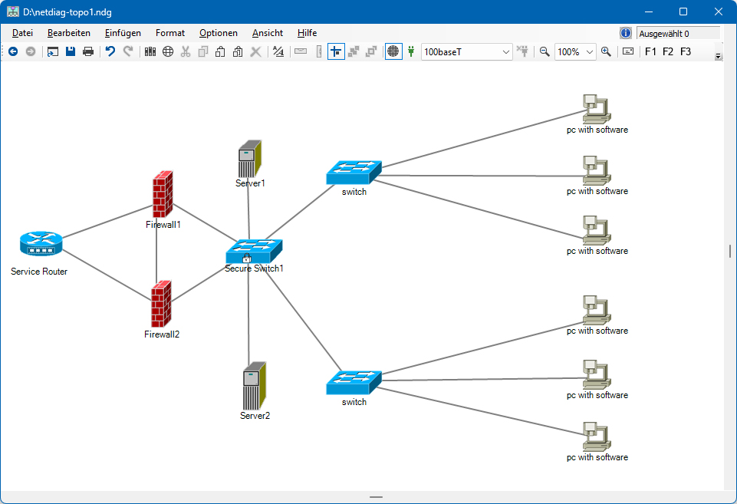Image resolution: width=737 pixels, height=504 pixels.
Task: Click the green plug connection icon
Action: (411, 51)
